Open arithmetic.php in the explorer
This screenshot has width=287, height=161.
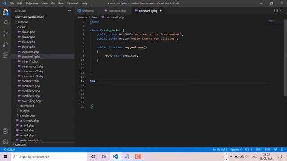click(29, 120)
